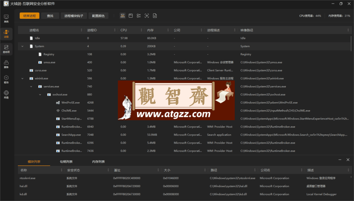Click the CPU使用率 44% indicator

click(x=310, y=16)
